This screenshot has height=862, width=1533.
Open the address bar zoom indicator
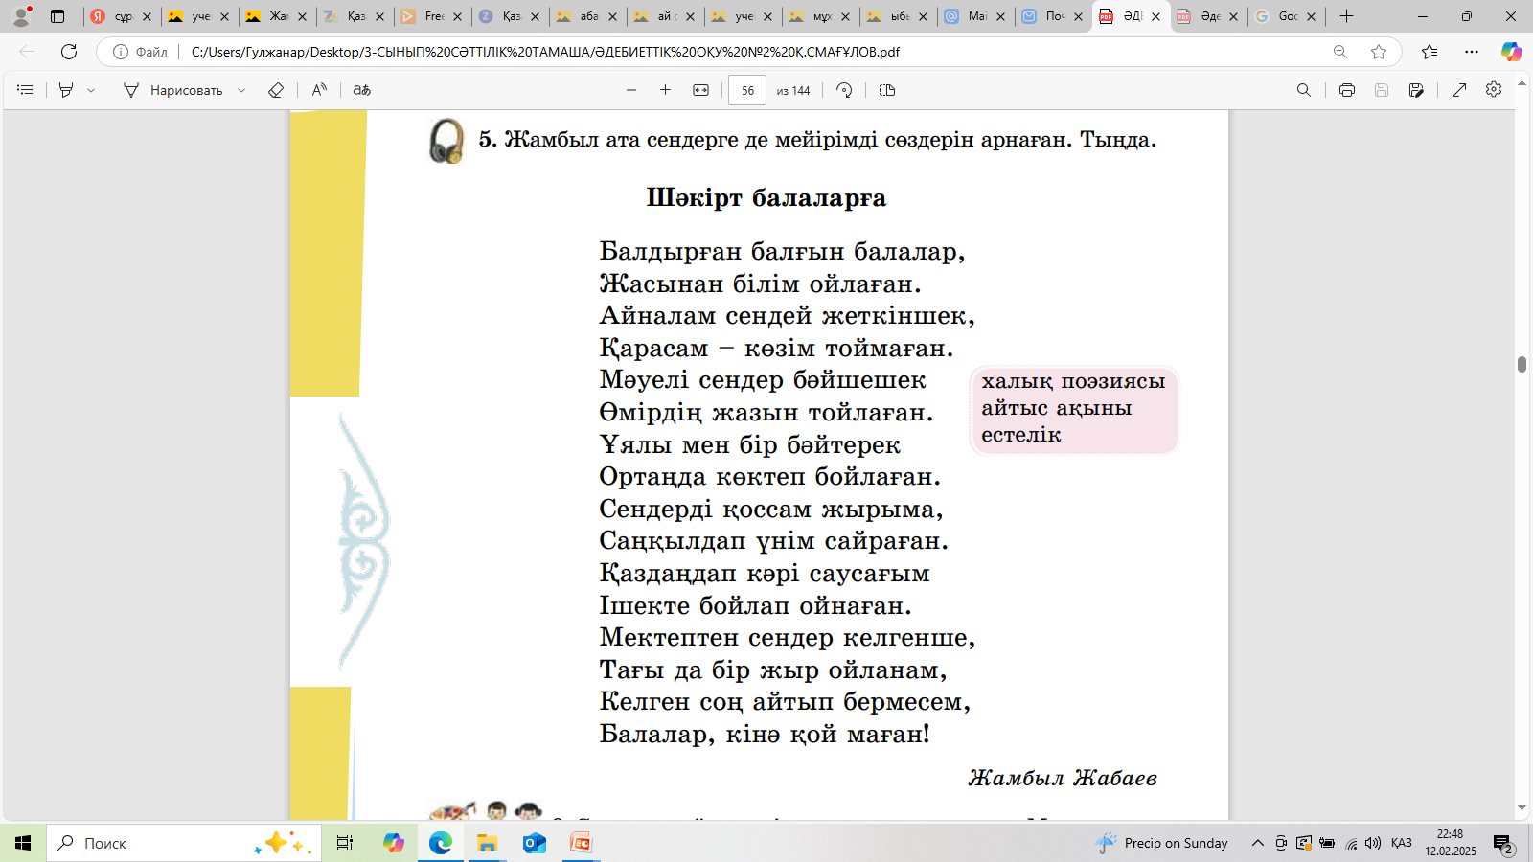[1340, 52]
